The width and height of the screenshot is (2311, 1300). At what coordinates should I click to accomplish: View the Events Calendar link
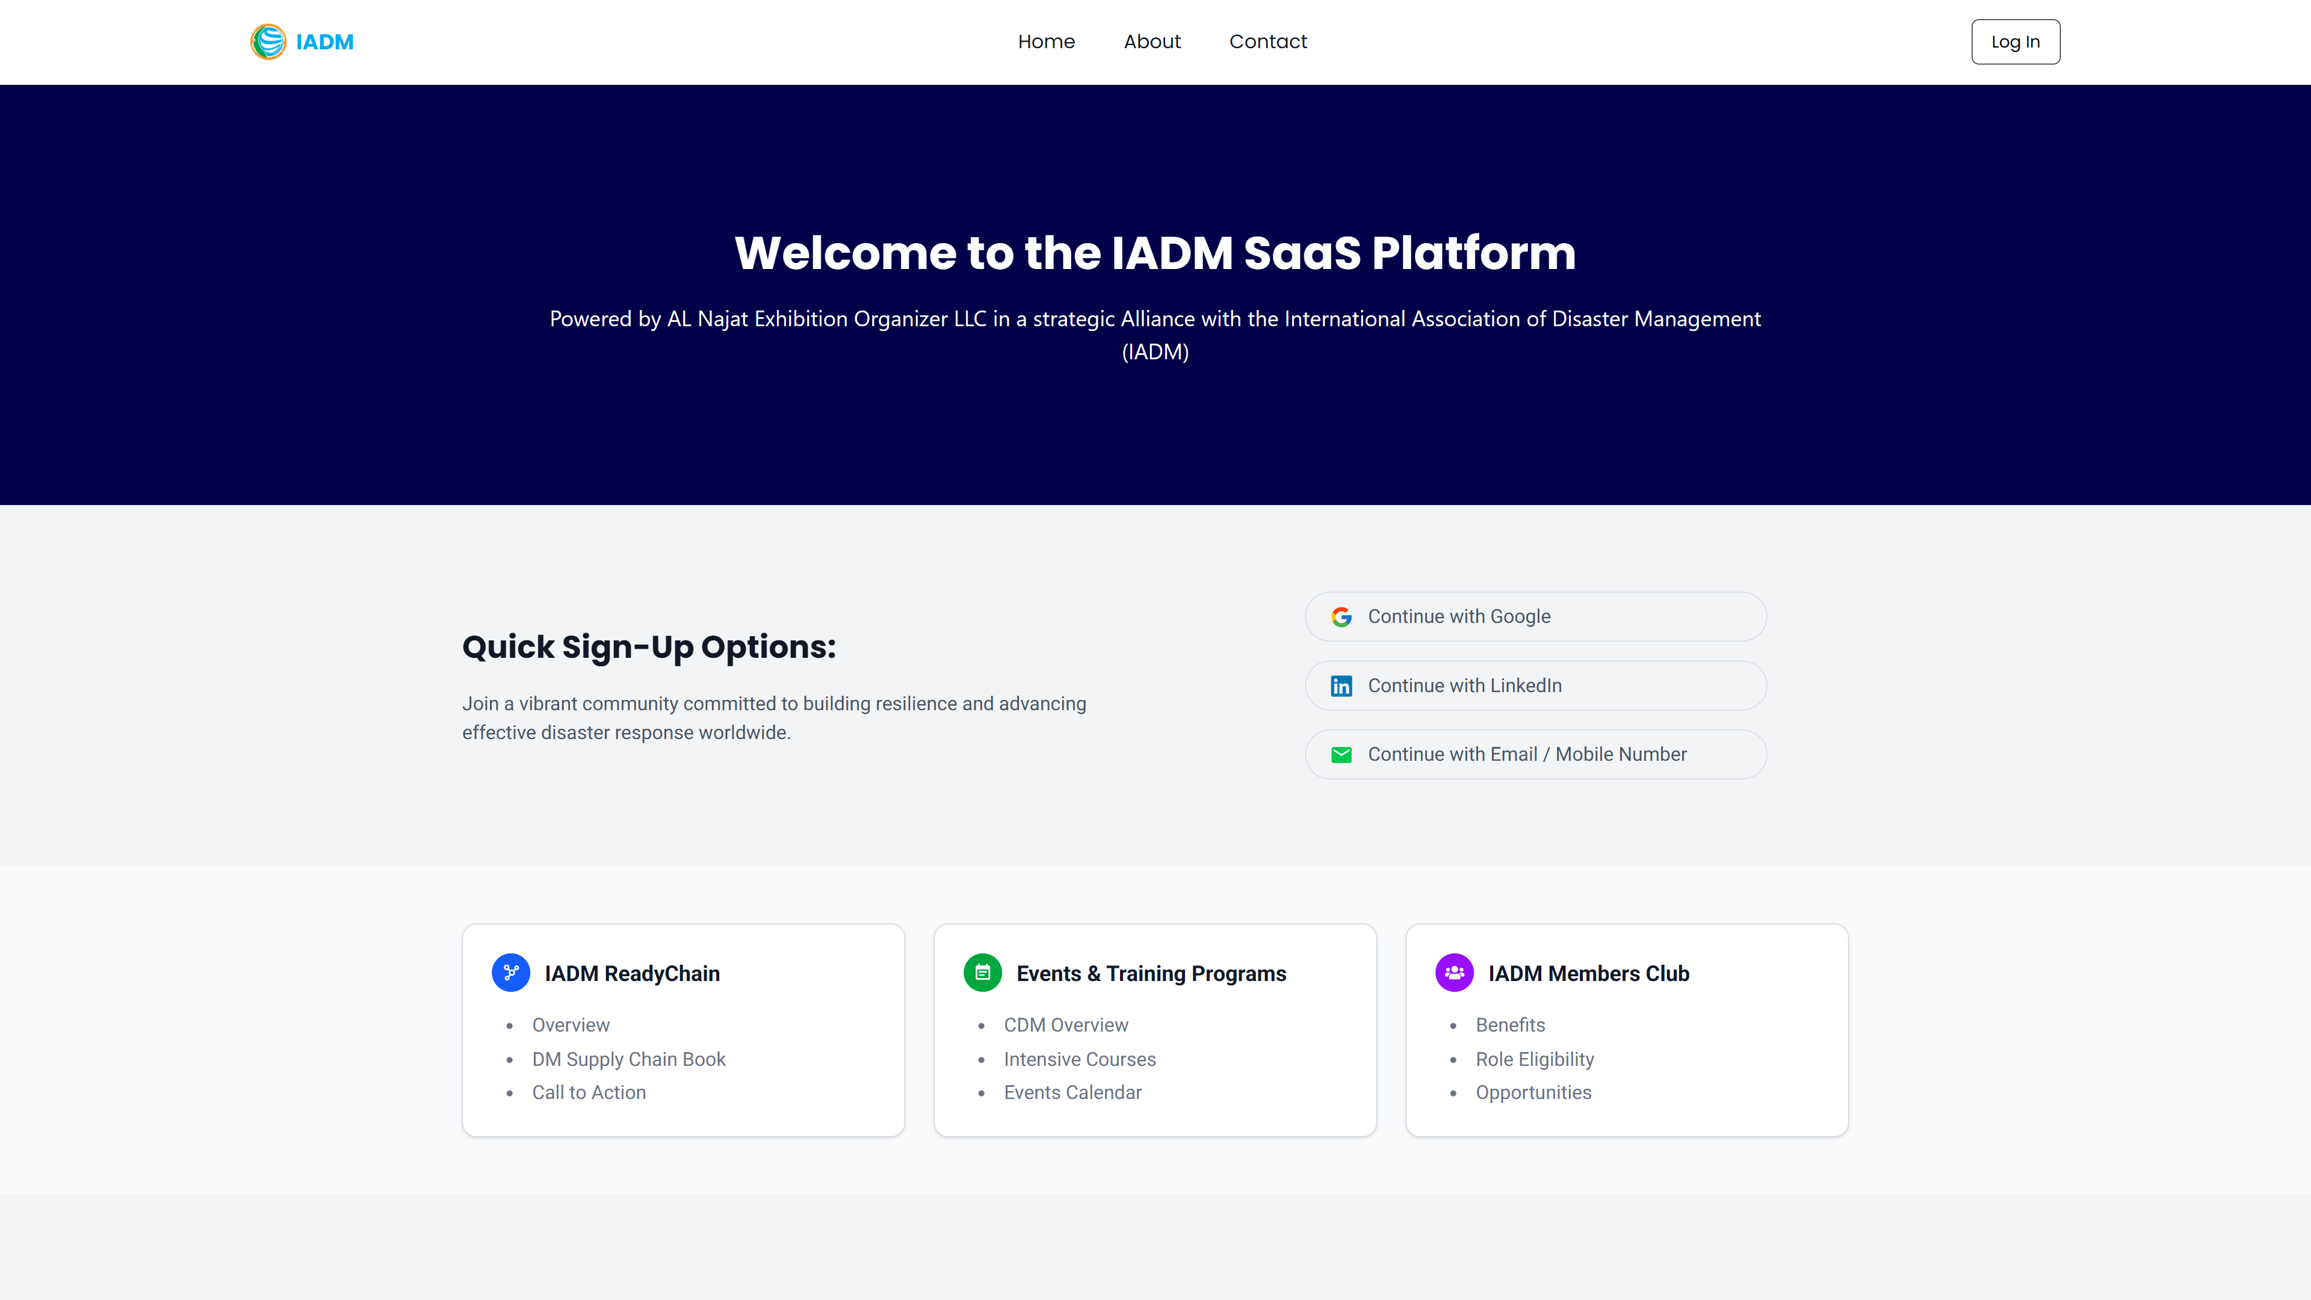coord(1072,1093)
